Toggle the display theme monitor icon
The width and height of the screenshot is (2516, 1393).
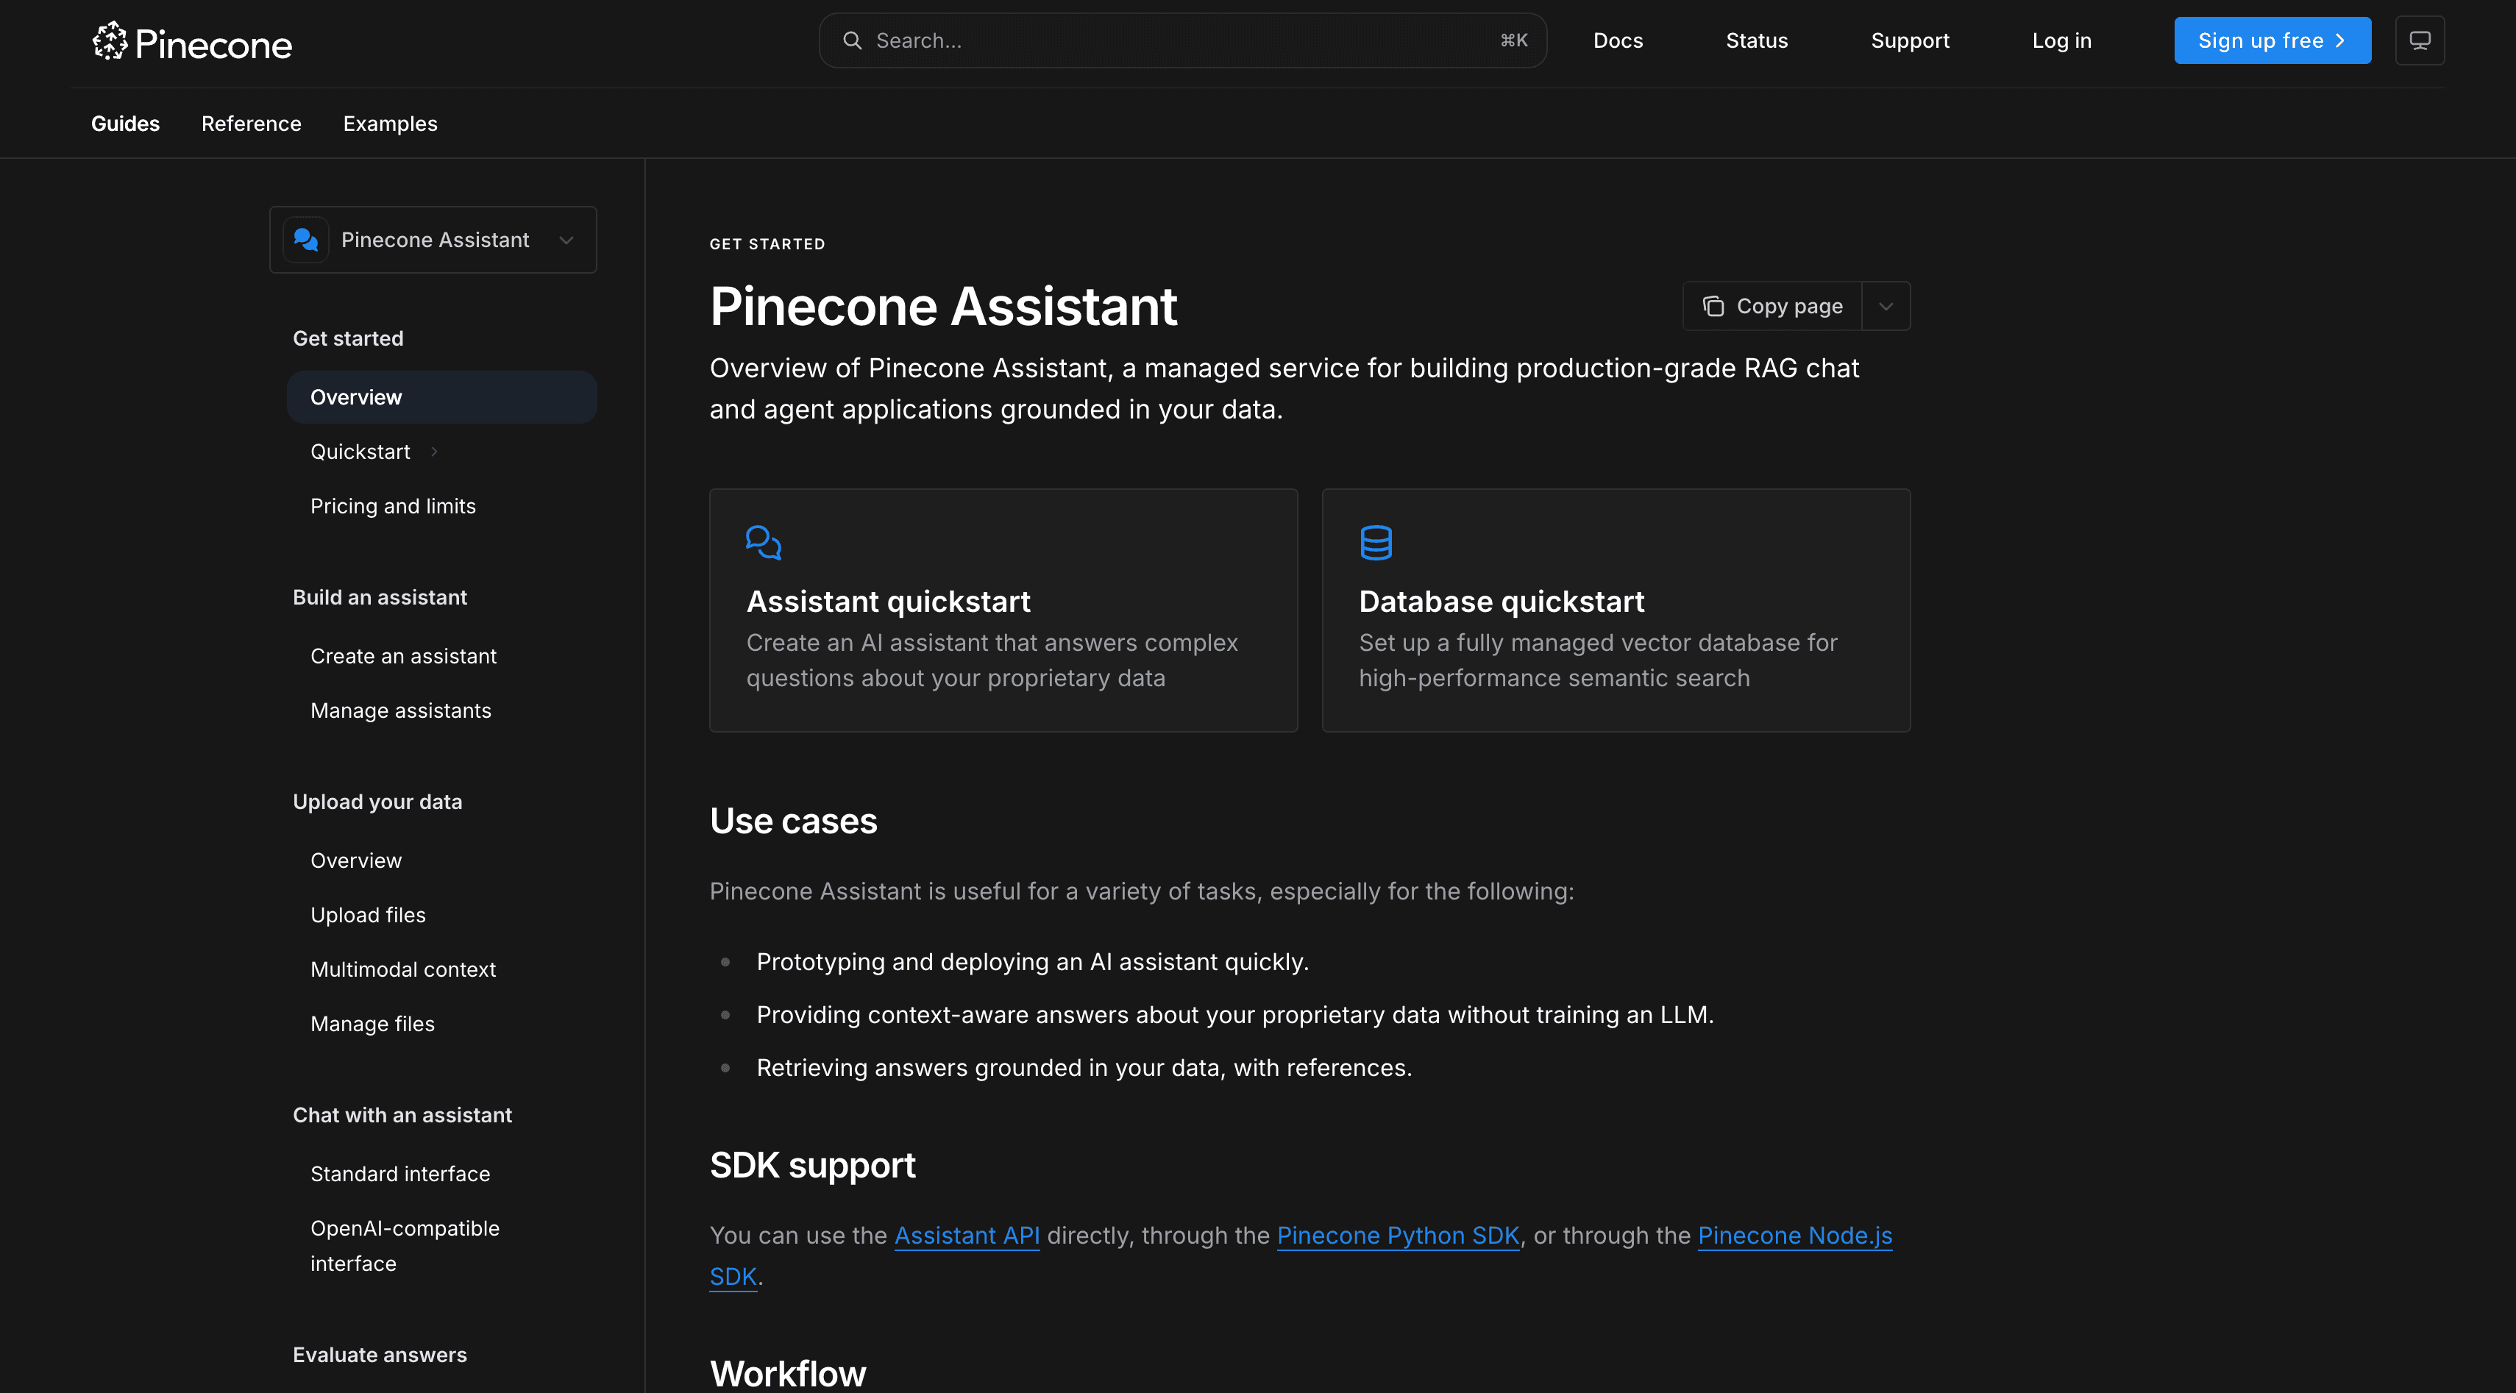coord(2420,41)
